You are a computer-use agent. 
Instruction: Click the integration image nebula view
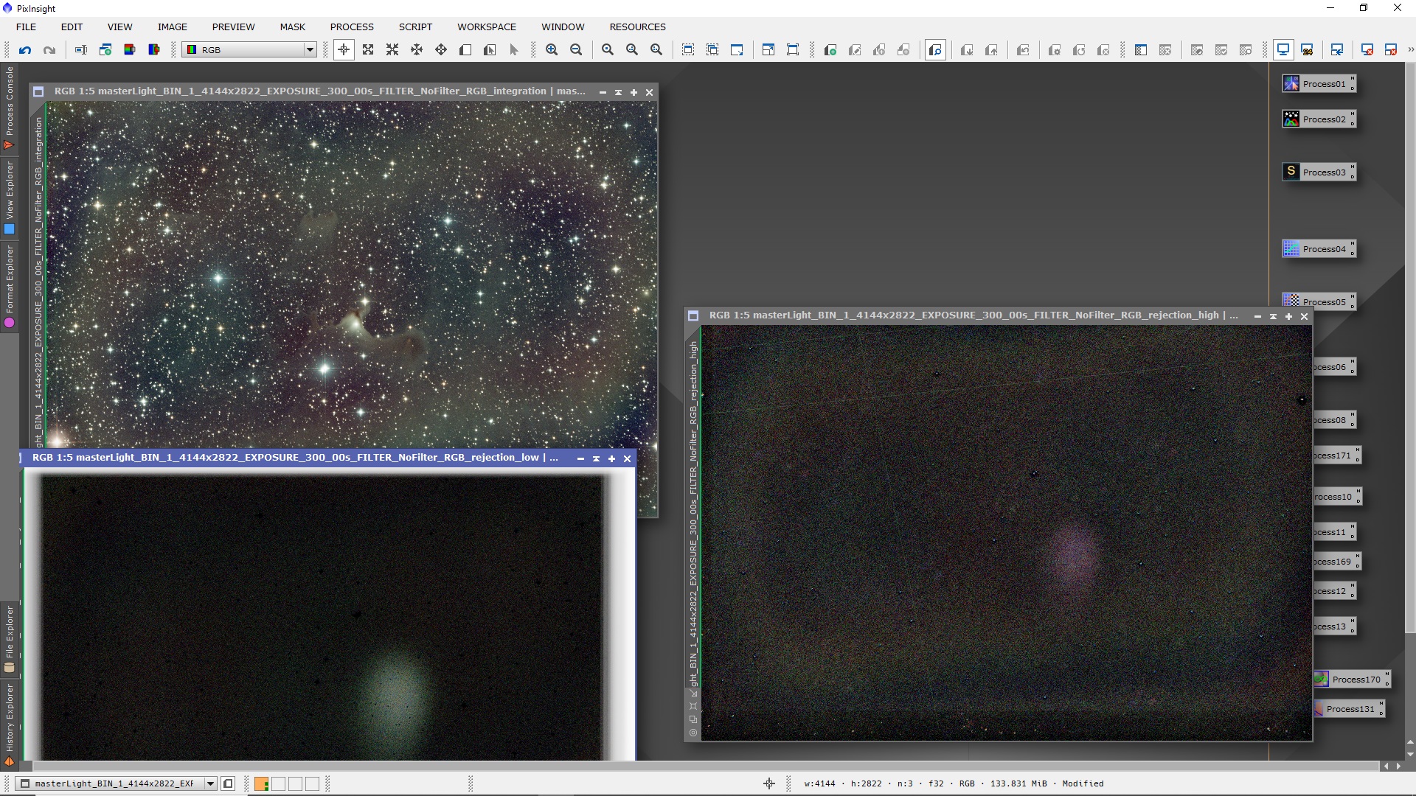[351, 274]
